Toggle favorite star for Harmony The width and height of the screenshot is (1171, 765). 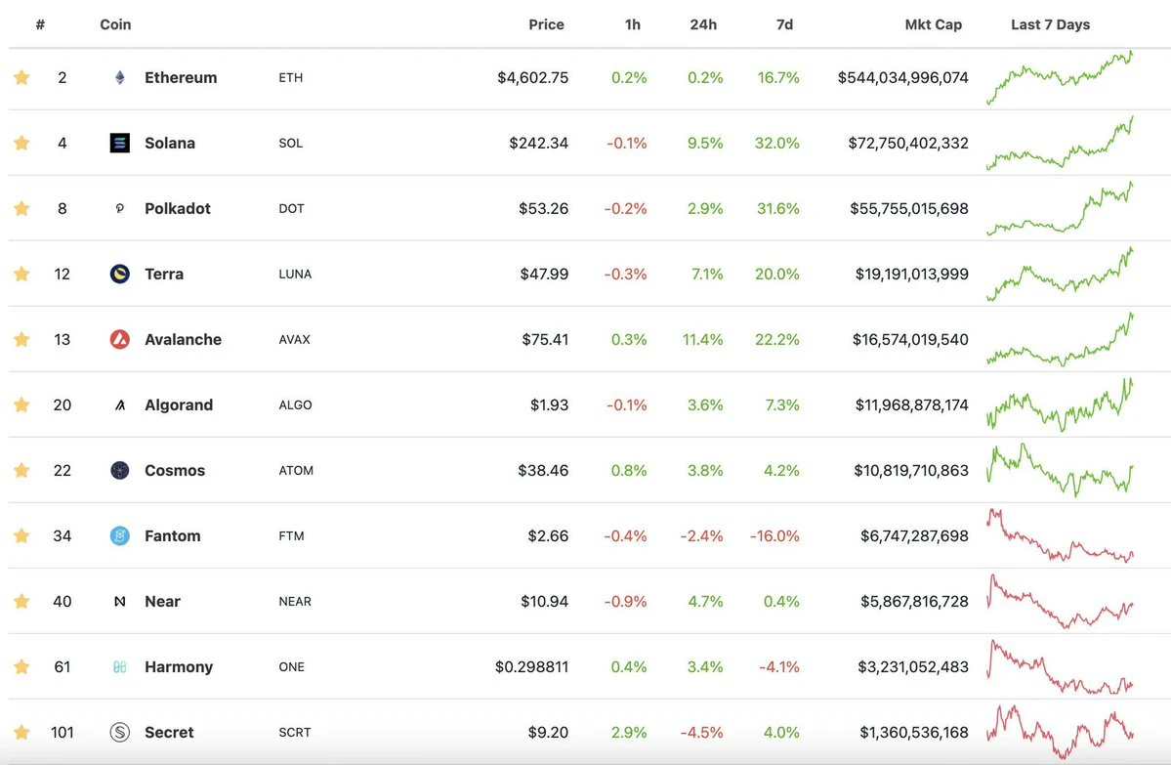click(x=21, y=666)
